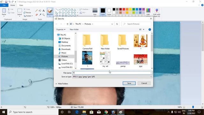The height and width of the screenshot is (115, 204).
Task: Click the Save icon in Paint title bar
Action: pos(6,2)
